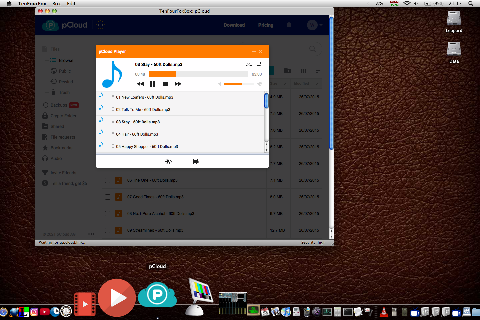Viewport: 480px width, 320px height.
Task: Open Rewind in the sidebar
Action: 66,82
